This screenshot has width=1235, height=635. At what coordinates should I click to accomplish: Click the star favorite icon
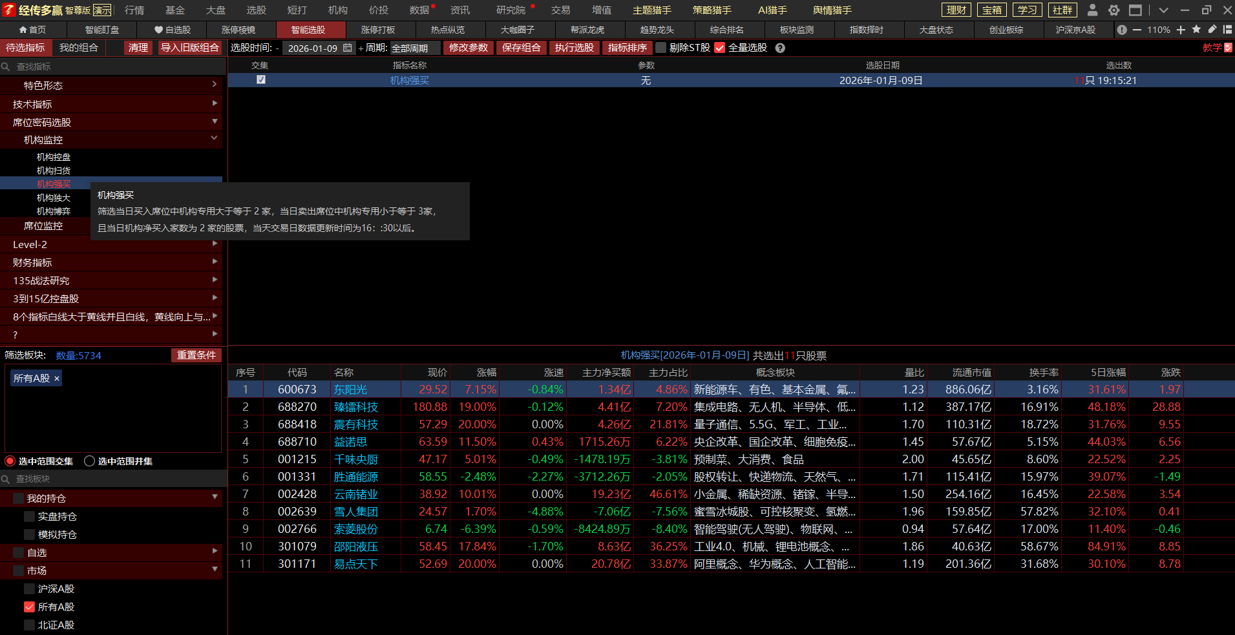[1196, 30]
